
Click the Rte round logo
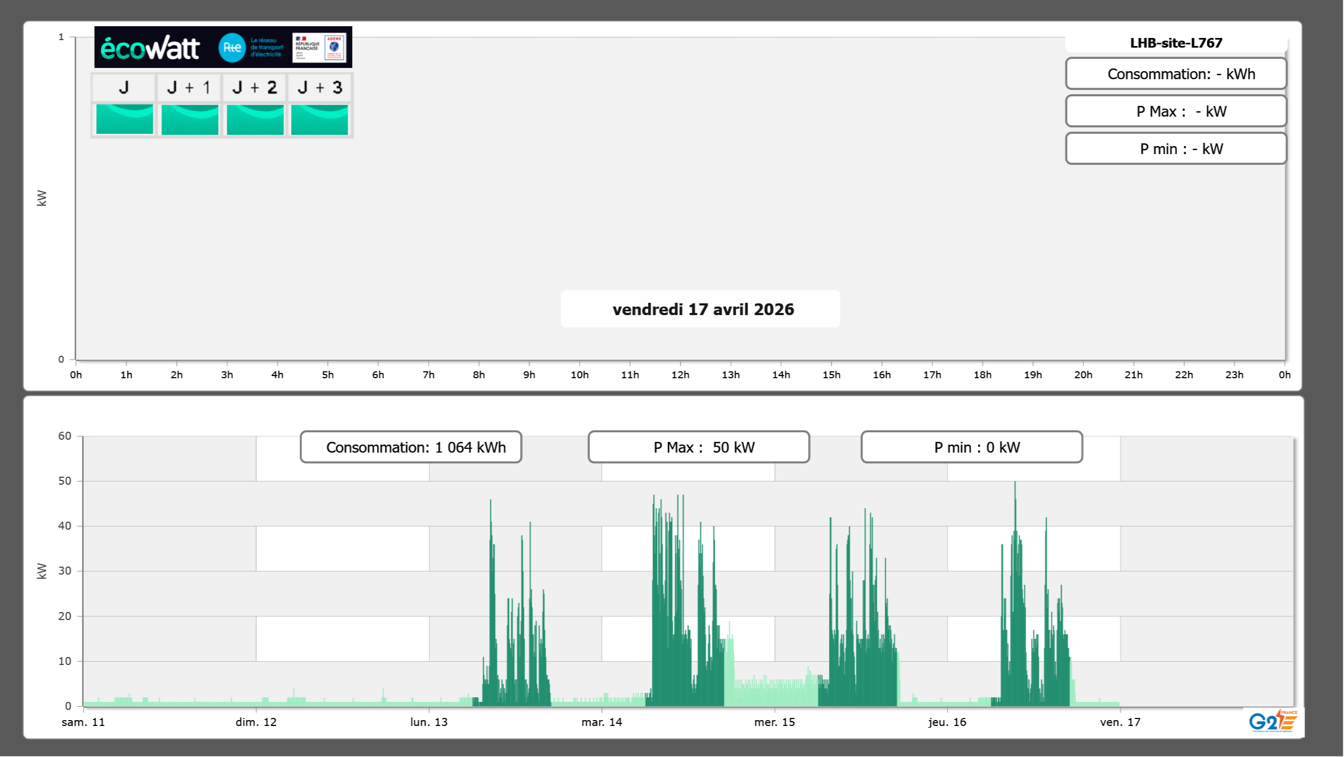click(x=232, y=48)
